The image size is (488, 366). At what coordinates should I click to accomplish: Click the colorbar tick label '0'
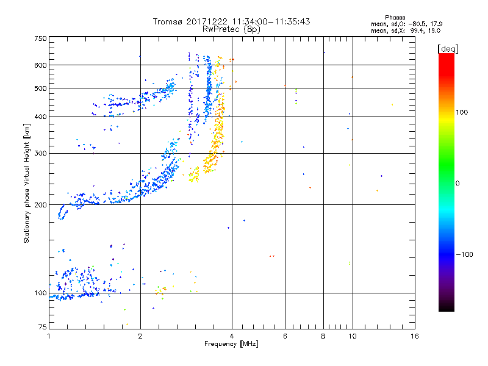click(457, 184)
